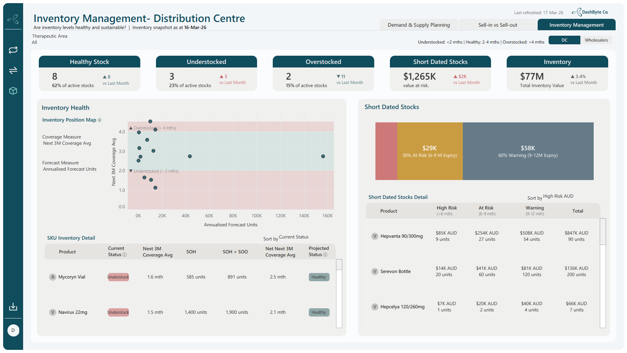Click the $1,265K value at risk figure
The height and width of the screenshot is (353, 627).
[419, 76]
